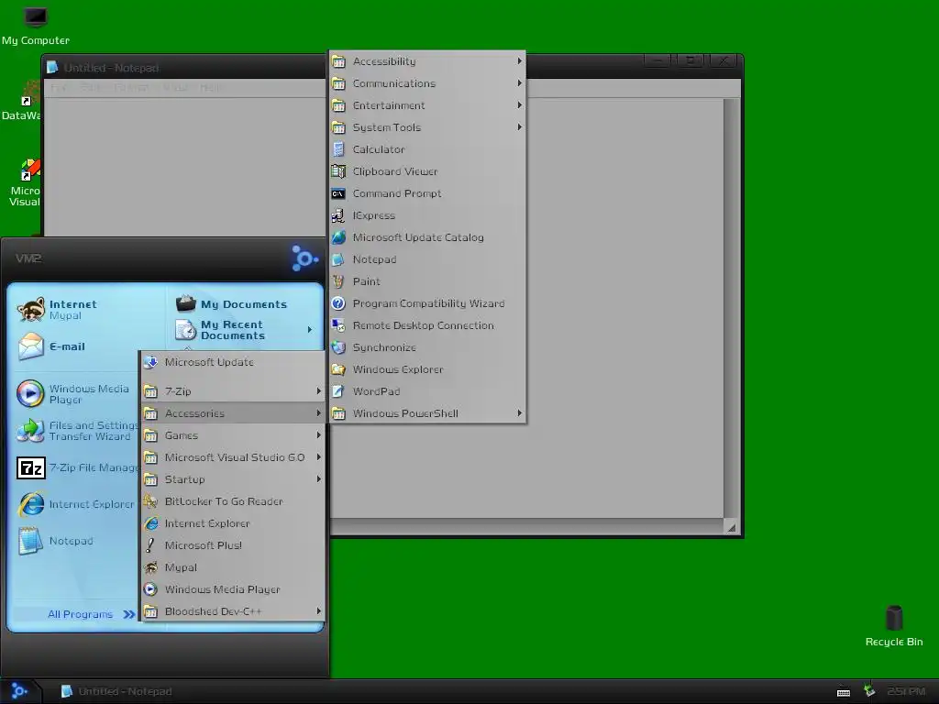Click the clock in the system tray
This screenshot has width=939, height=704.
click(906, 691)
